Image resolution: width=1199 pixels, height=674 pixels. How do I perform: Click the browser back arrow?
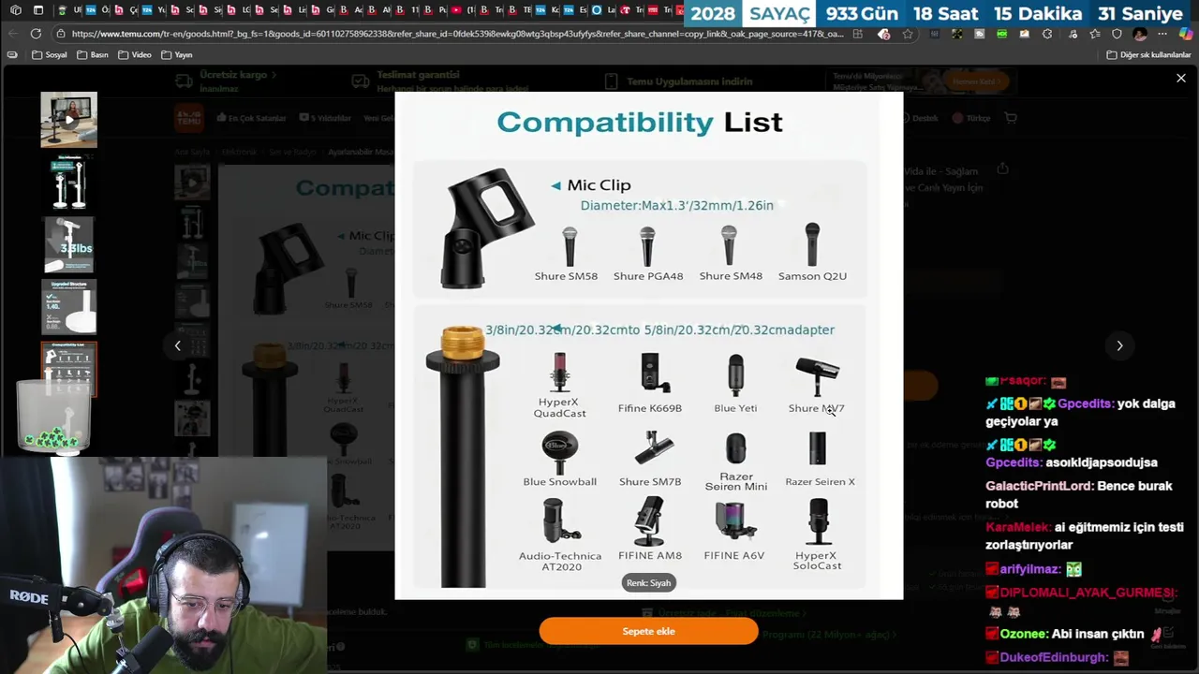coord(12,34)
